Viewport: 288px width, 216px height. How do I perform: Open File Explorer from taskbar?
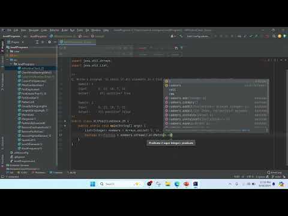click(x=168, y=184)
